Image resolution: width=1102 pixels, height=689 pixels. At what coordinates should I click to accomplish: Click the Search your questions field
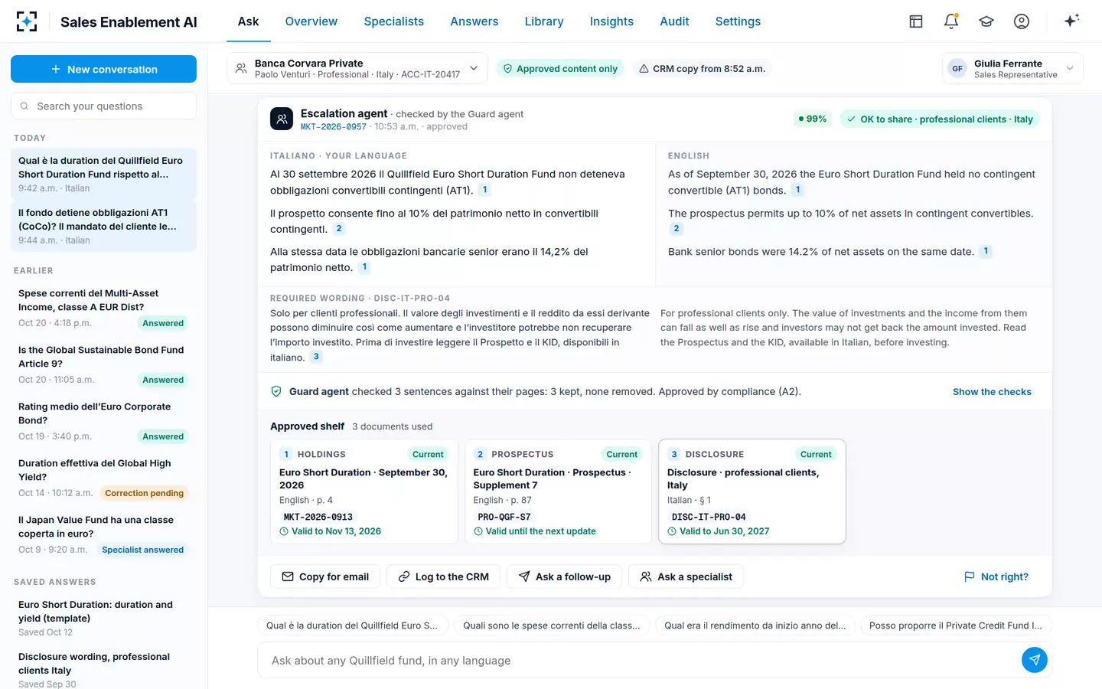pyautogui.click(x=103, y=106)
